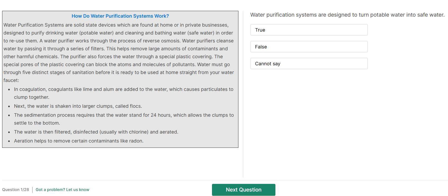The height and width of the screenshot is (196, 448).
Task: Click the bullet mentioning clumps called flocs
Action: tap(78, 106)
